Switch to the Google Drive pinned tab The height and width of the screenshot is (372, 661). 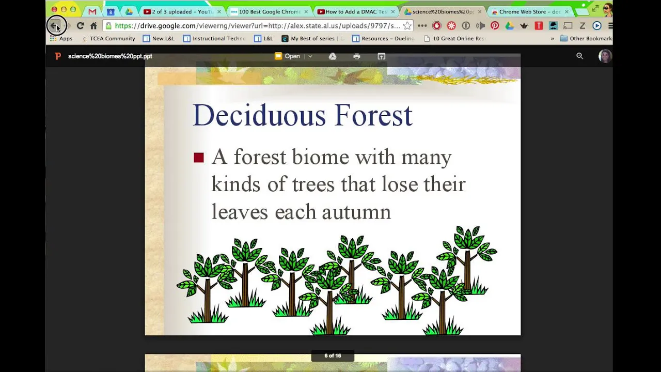pos(129,11)
